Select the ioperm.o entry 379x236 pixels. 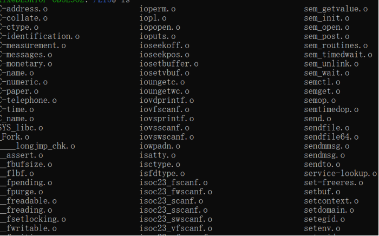(x=158, y=9)
